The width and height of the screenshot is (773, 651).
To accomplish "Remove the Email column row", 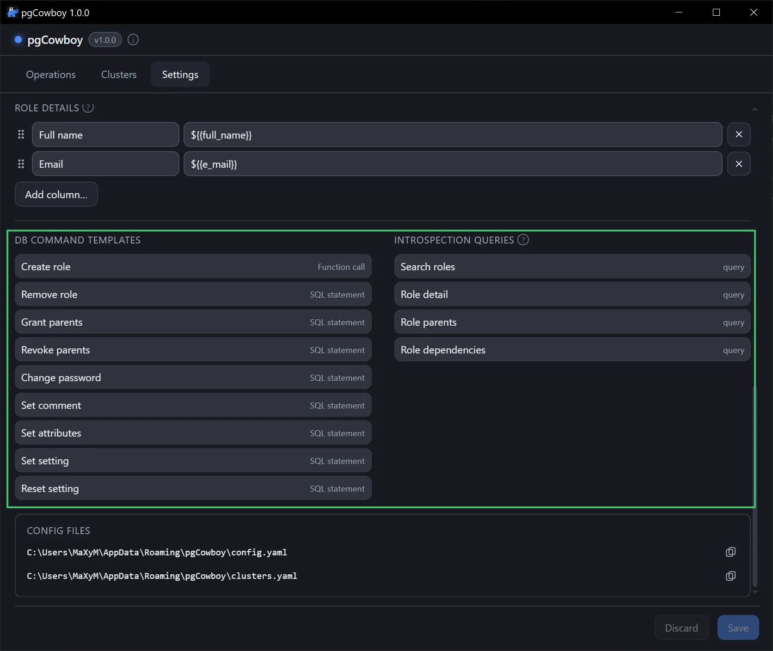I will tap(739, 164).
